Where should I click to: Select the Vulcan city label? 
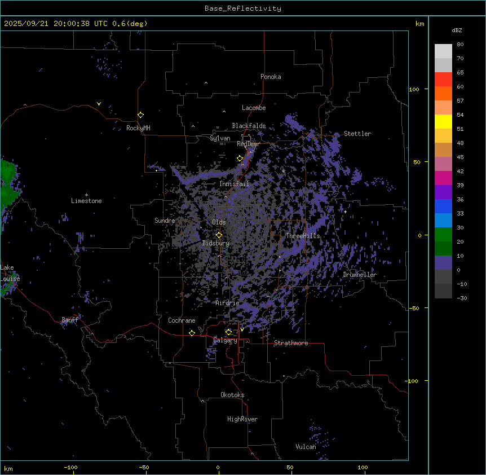pos(306,447)
